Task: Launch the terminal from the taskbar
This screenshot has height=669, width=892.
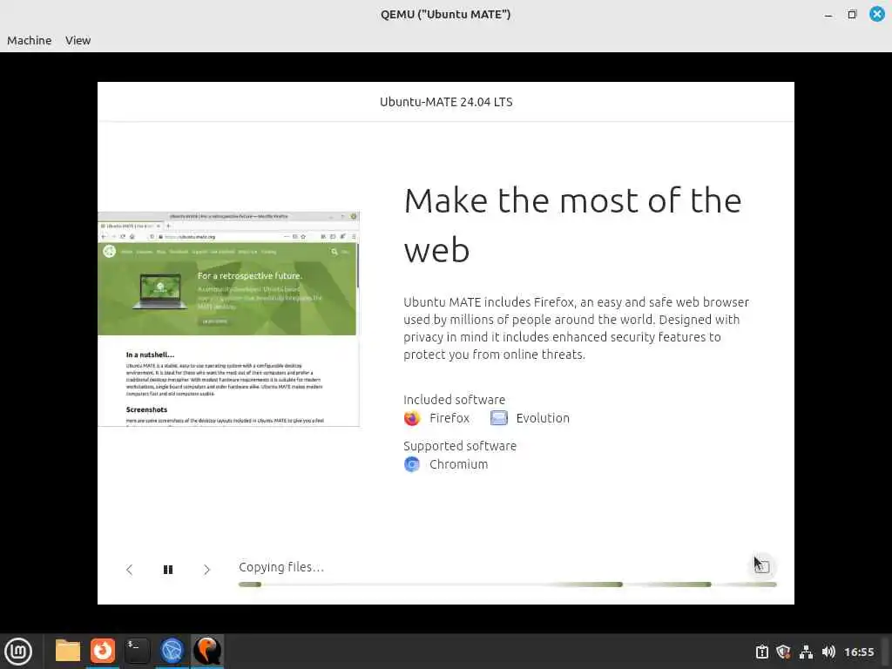Action: (137, 651)
